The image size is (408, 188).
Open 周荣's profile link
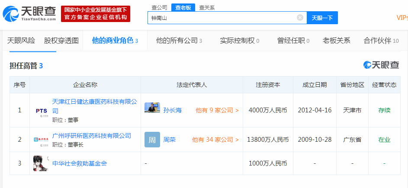pyautogui.click(x=170, y=140)
